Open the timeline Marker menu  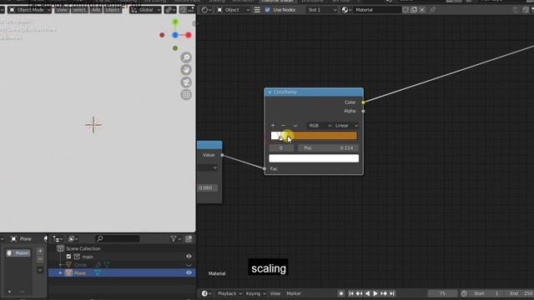(294, 293)
